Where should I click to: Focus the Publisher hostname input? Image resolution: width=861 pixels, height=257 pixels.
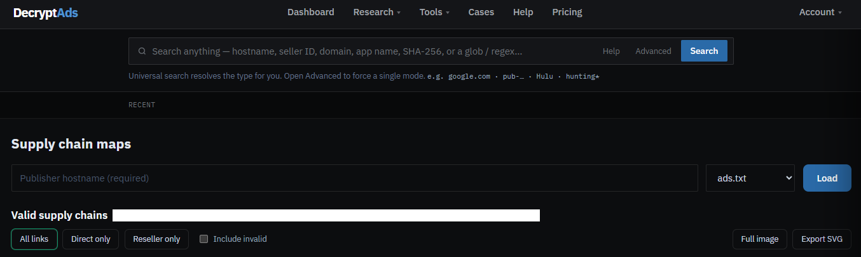pyautogui.click(x=355, y=178)
